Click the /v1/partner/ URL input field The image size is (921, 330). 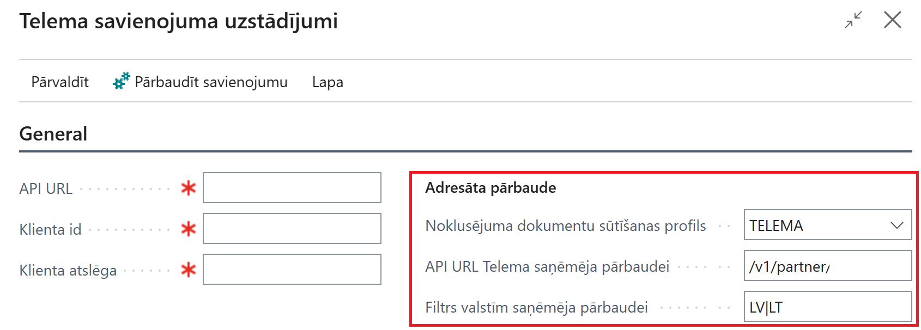pyautogui.click(x=827, y=266)
